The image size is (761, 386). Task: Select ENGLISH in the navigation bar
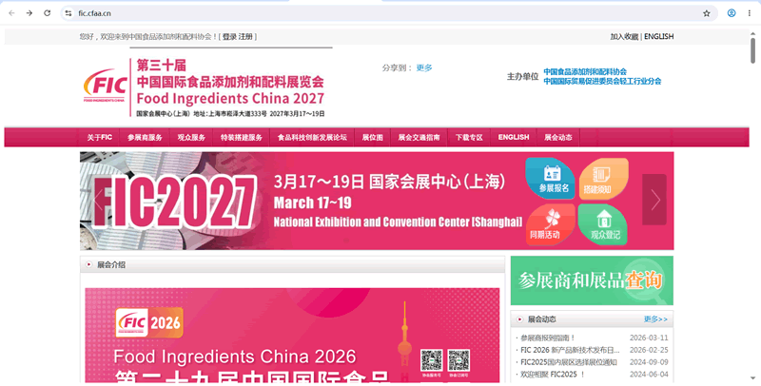(x=514, y=138)
